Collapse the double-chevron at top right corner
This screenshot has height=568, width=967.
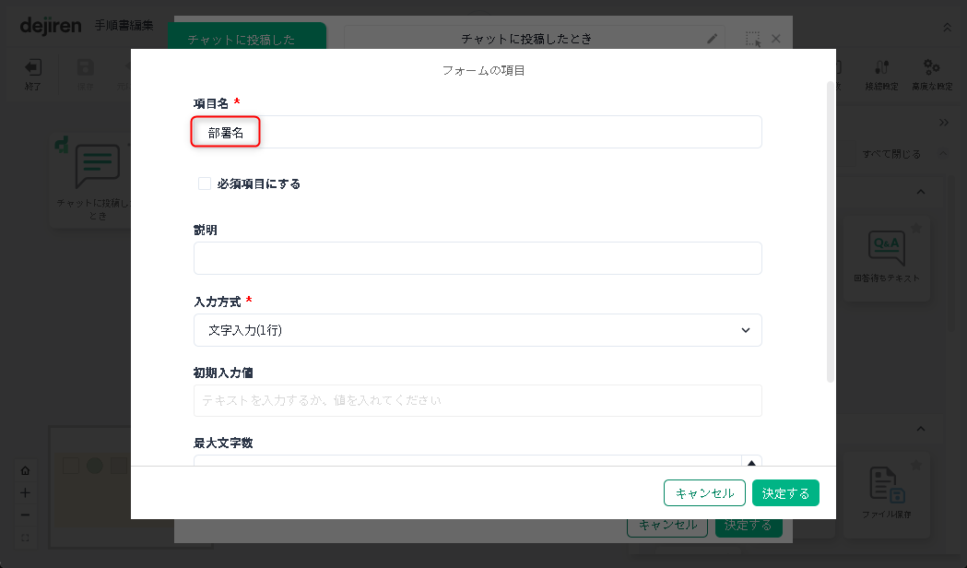[x=947, y=28]
